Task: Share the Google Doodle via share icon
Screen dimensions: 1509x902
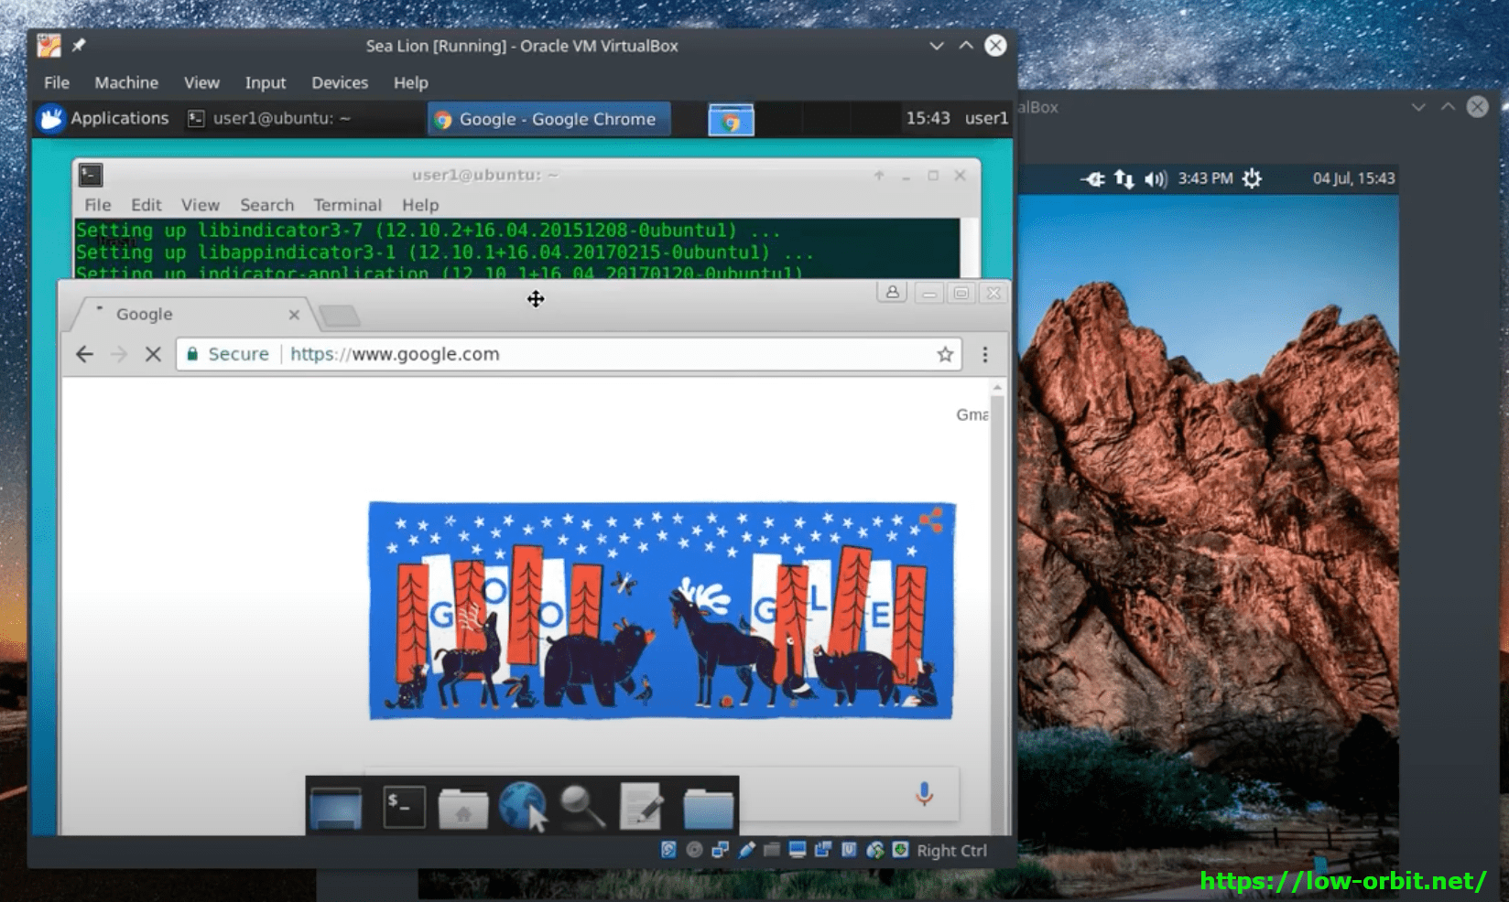Action: pyautogui.click(x=931, y=521)
